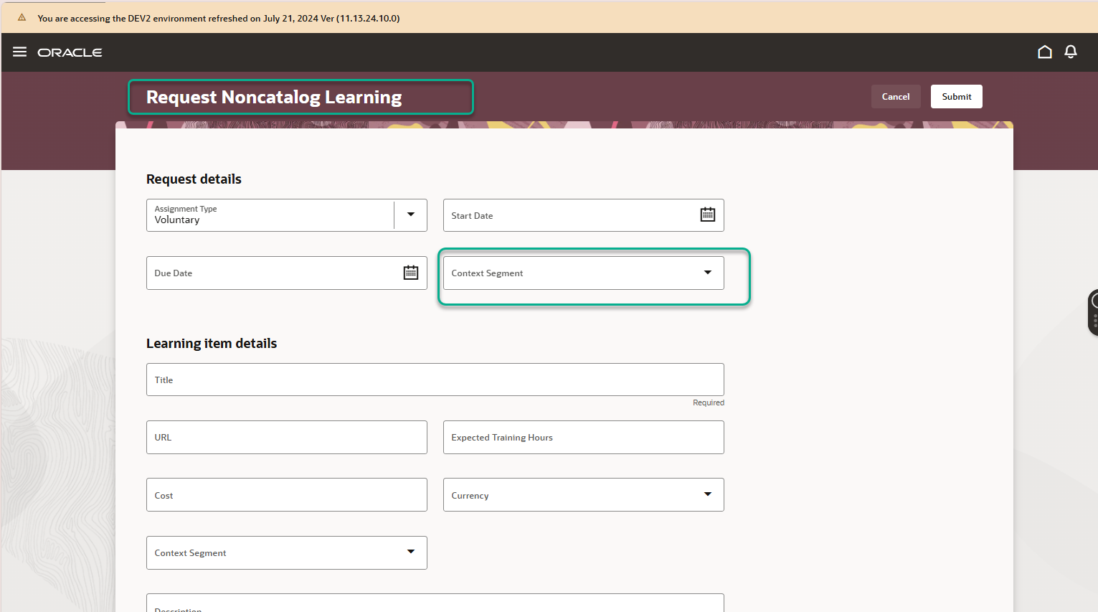1098x612 pixels.
Task: Click the DEV2 environment banner message
Action: pyautogui.click(x=219, y=19)
